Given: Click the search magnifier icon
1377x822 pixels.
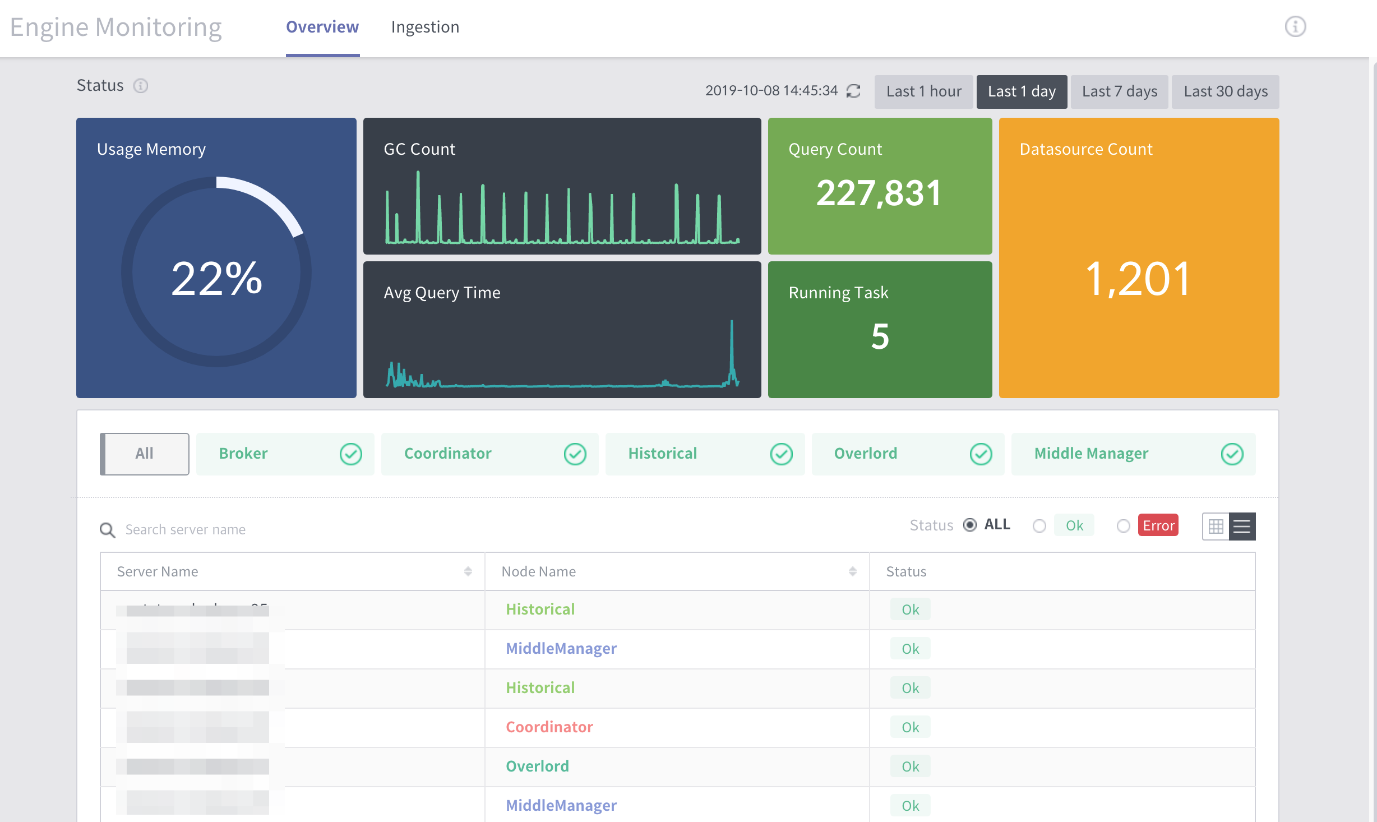Looking at the screenshot, I should [x=107, y=530].
